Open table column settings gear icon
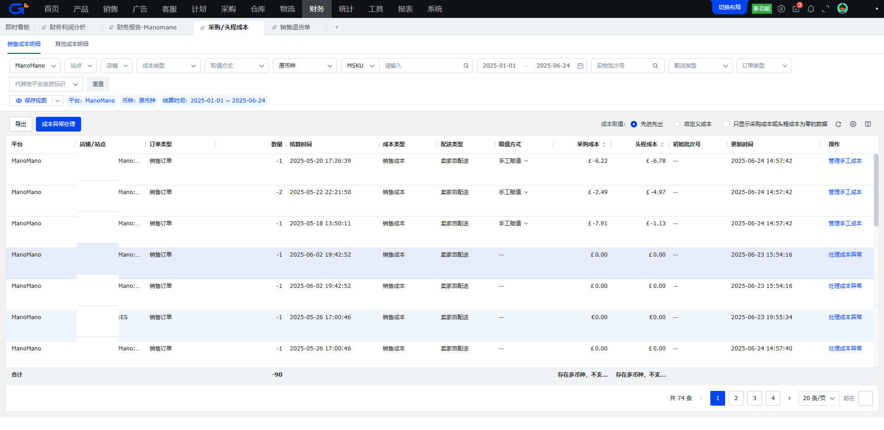884x430 pixels. click(853, 124)
